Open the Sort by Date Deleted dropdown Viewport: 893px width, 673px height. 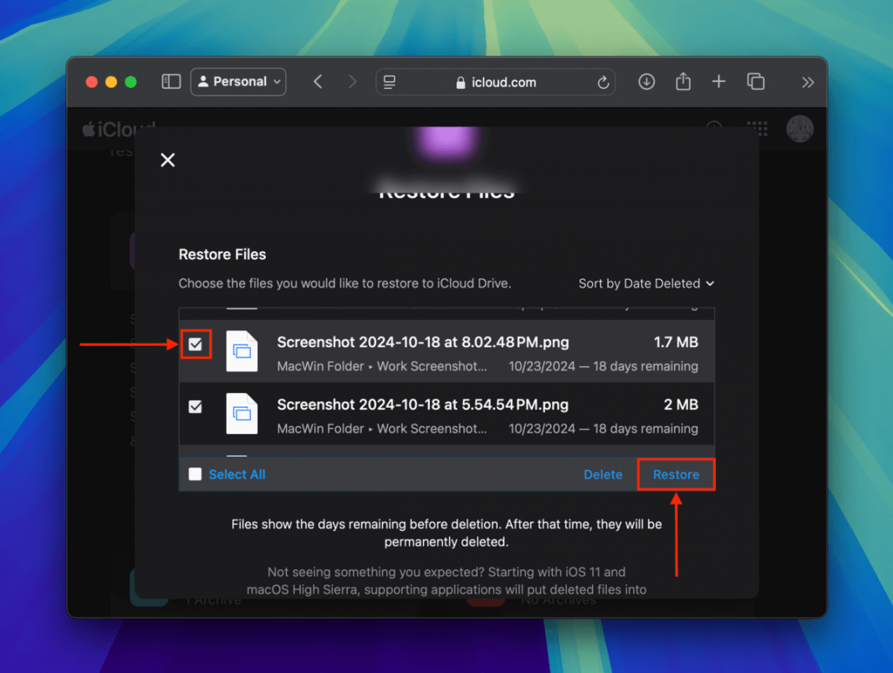(x=646, y=283)
